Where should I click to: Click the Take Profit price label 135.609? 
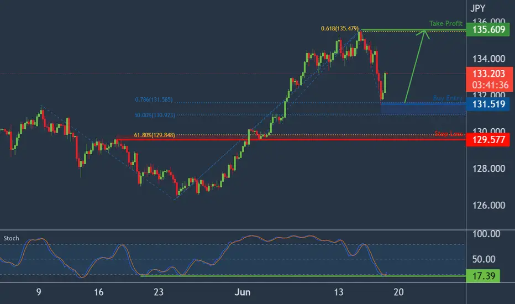[x=488, y=30]
